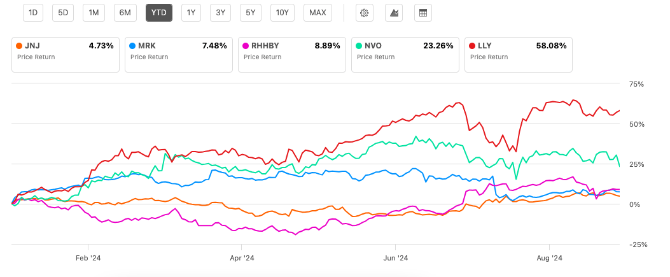Show the 3Y time range
The height and width of the screenshot is (277, 670).
coord(220,13)
